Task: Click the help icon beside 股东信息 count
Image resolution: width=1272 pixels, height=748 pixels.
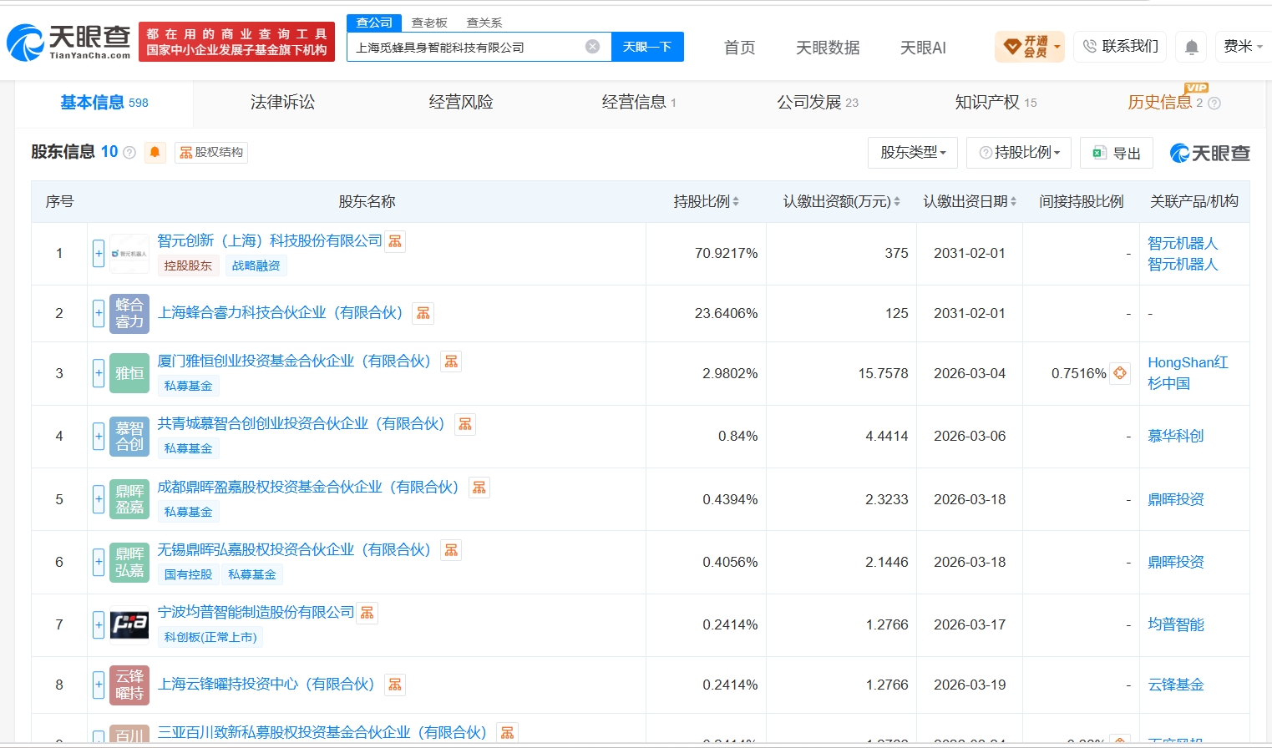Action: 129,153
